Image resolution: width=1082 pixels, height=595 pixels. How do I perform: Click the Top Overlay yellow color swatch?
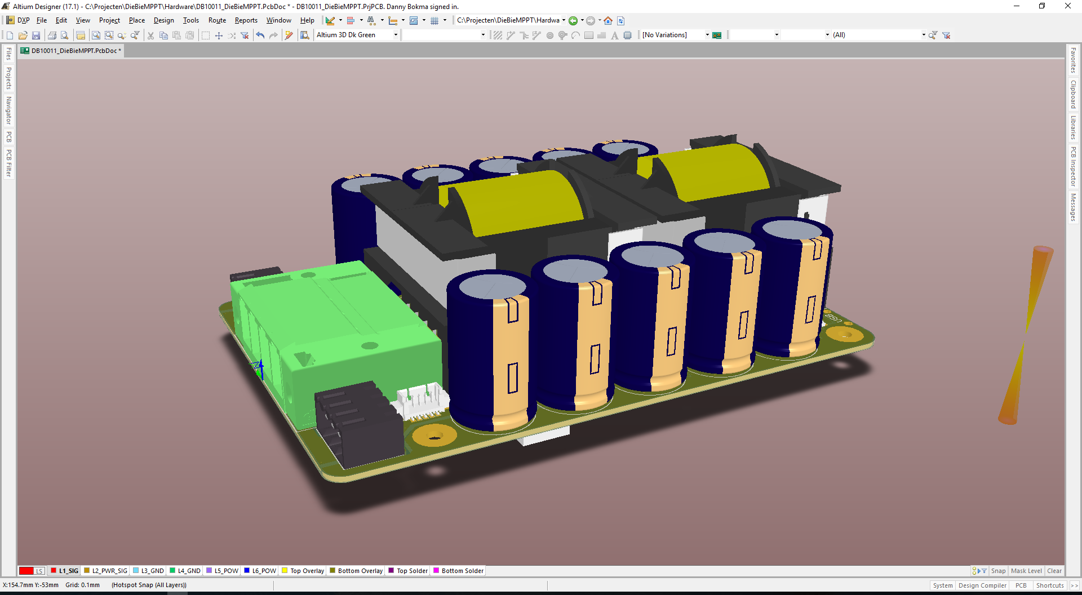tap(285, 570)
